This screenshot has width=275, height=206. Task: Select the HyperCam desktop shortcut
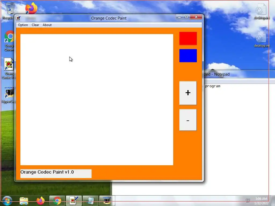pos(8,95)
